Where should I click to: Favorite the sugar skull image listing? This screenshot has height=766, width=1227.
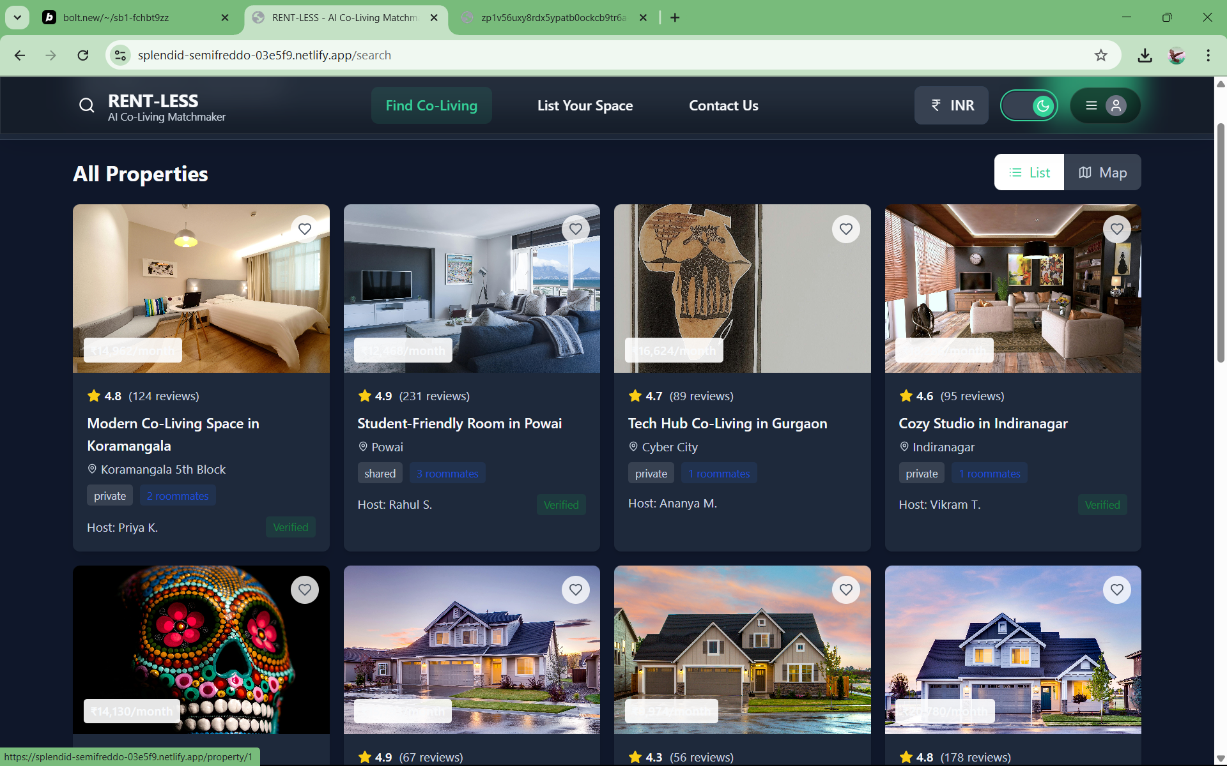305,590
